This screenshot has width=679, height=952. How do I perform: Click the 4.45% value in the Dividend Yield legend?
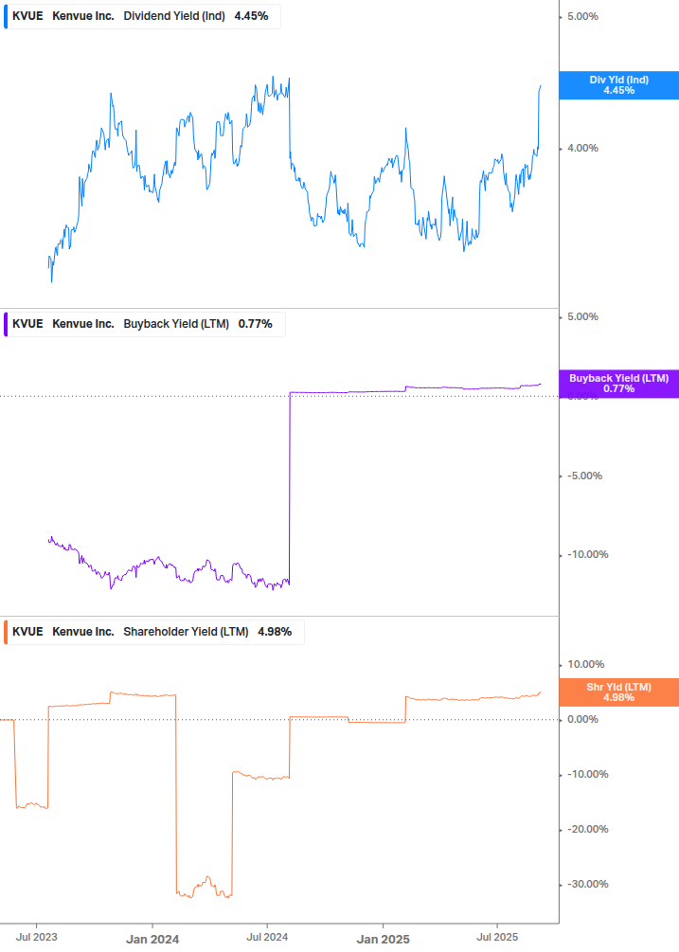(251, 16)
